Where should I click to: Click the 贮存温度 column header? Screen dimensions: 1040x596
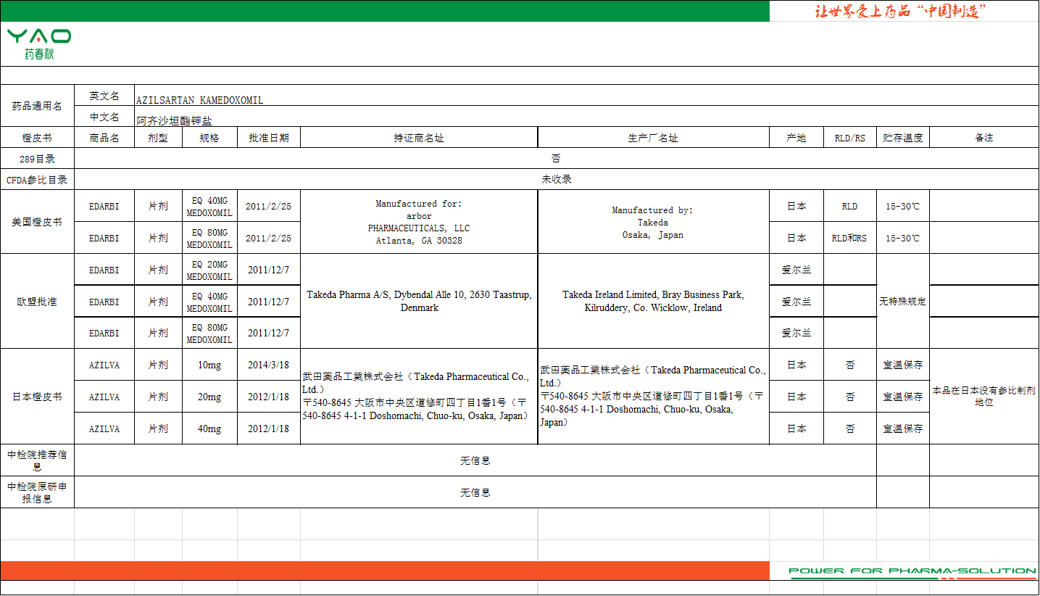903,138
